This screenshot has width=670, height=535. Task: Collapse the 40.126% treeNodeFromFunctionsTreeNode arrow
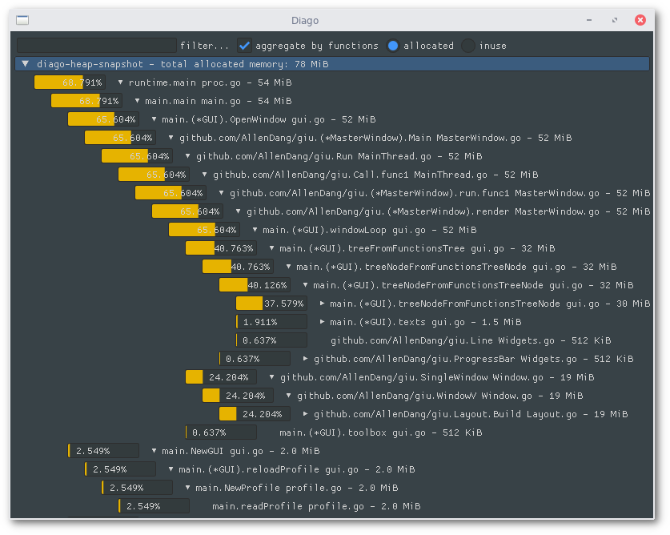coord(305,284)
